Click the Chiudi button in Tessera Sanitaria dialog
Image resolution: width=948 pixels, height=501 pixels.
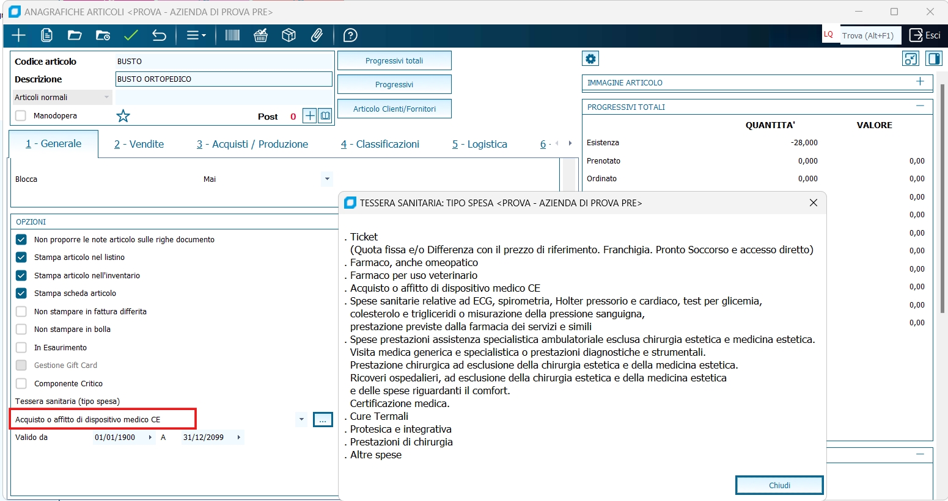click(779, 485)
